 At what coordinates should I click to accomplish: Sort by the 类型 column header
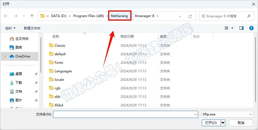click(x=163, y=37)
